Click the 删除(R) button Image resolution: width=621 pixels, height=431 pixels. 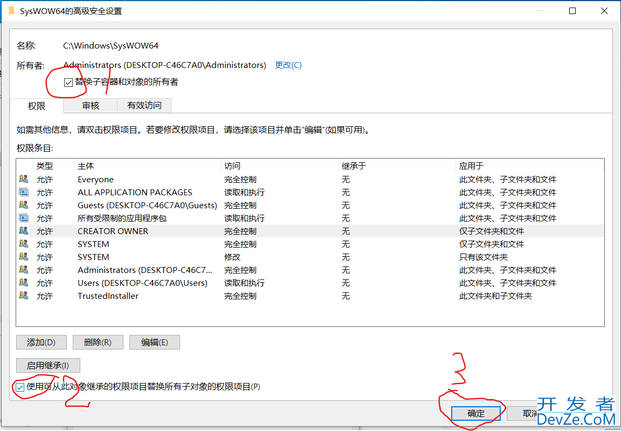98,342
